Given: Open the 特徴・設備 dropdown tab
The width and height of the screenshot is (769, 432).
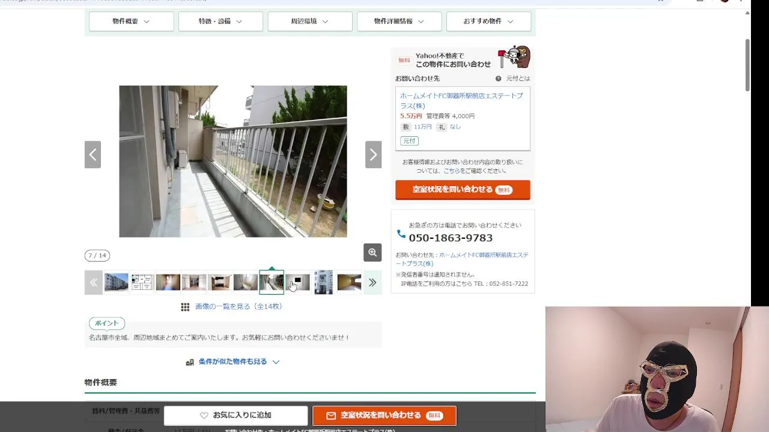Looking at the screenshot, I should 220,21.
